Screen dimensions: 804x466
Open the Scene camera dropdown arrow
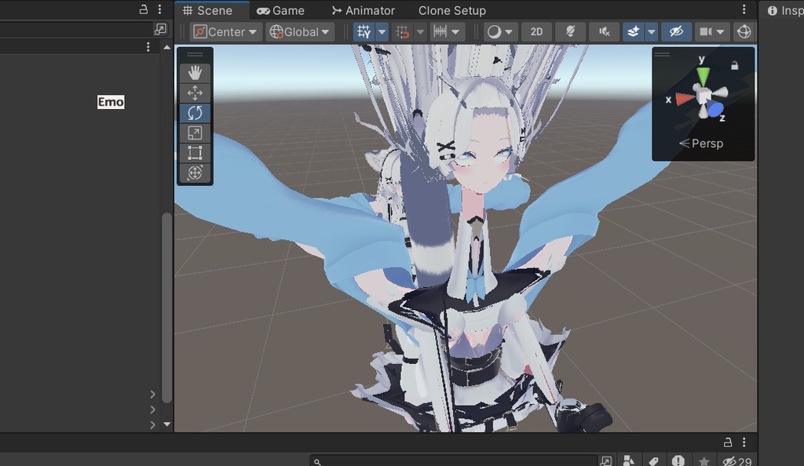pyautogui.click(x=721, y=31)
